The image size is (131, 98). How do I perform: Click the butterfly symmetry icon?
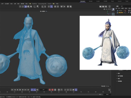[61, 7]
